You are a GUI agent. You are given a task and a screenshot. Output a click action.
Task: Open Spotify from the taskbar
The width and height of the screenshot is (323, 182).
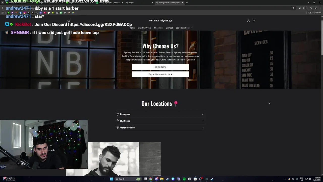[184, 179]
